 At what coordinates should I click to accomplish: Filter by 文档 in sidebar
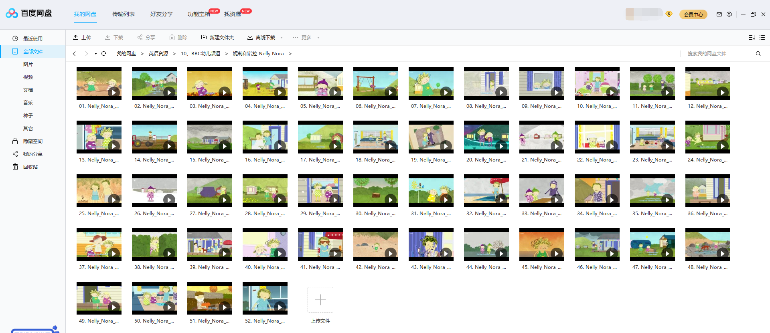point(28,90)
